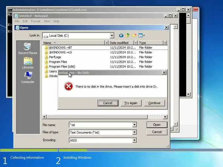
Task: Click the file list scroll left arrow
Action: [x=44, y=117]
